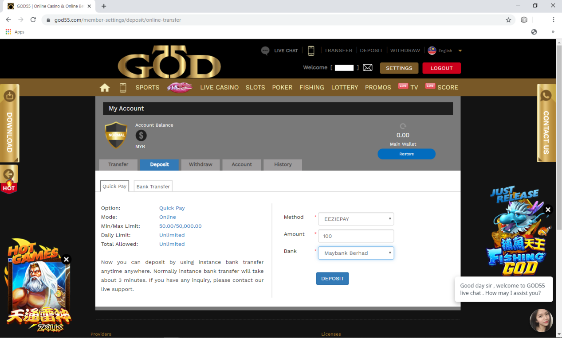
Task: Expand bookmarks overflow chevron
Action: point(553,32)
